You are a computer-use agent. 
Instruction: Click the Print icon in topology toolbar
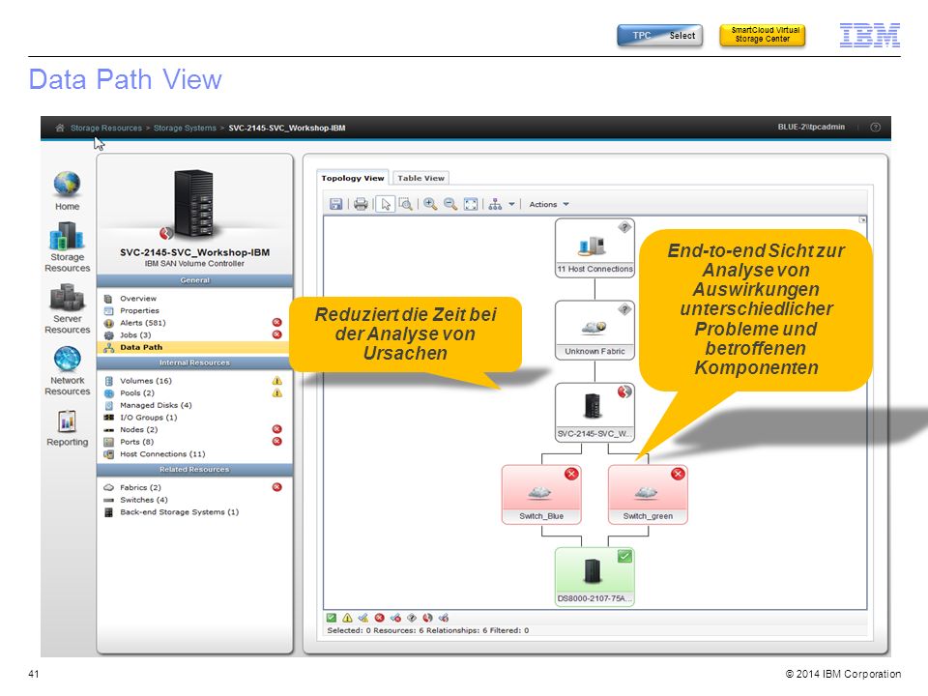[361, 204]
